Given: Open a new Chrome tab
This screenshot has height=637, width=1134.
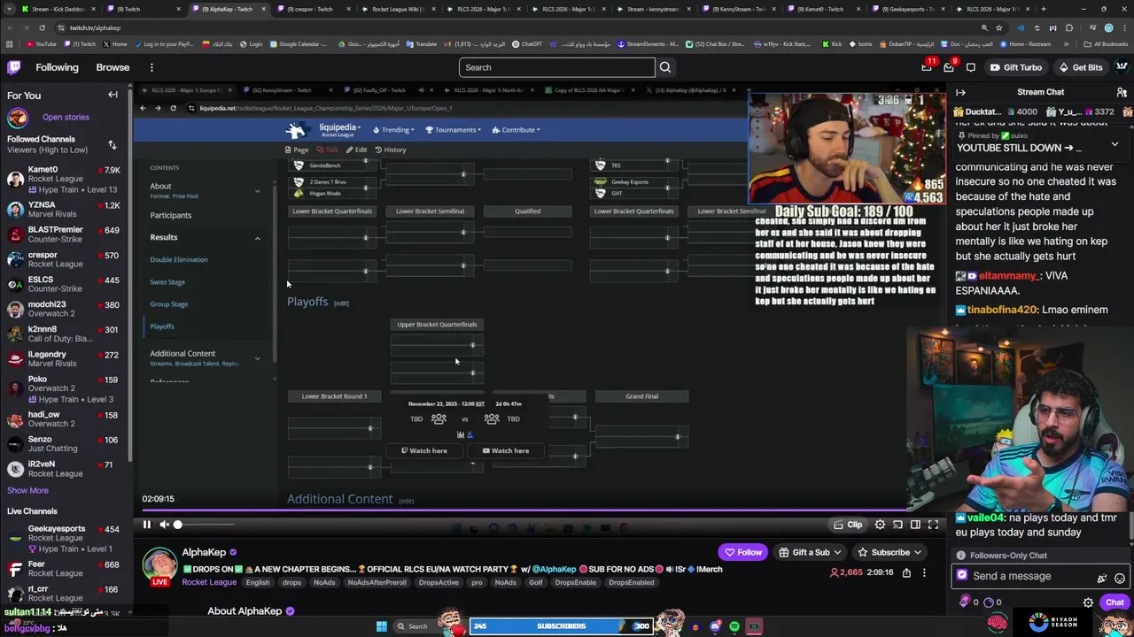Looking at the screenshot, I should 1043,9.
